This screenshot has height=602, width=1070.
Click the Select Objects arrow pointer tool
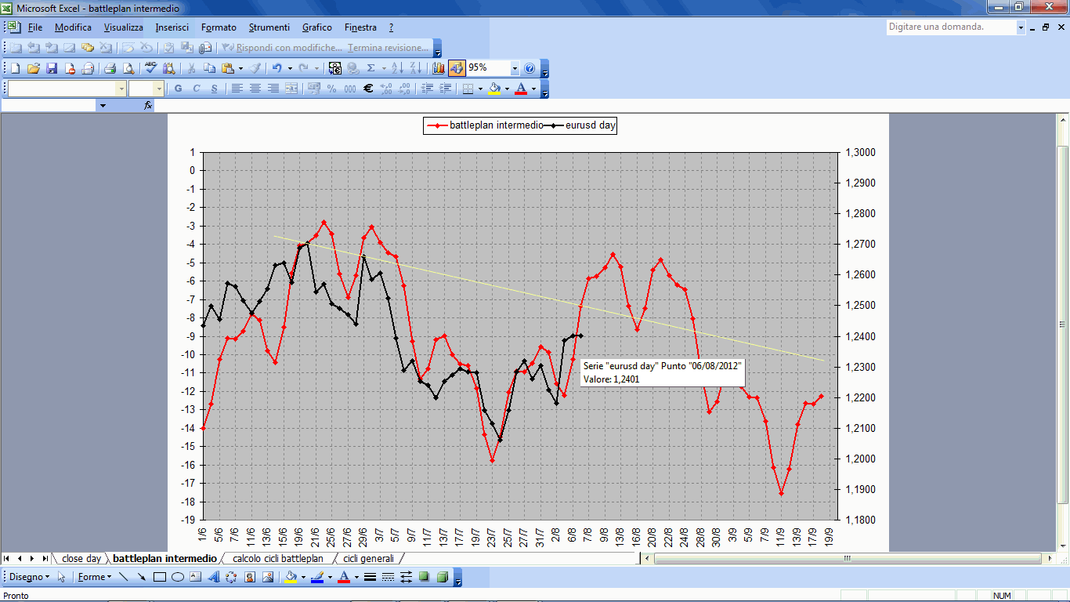click(62, 577)
